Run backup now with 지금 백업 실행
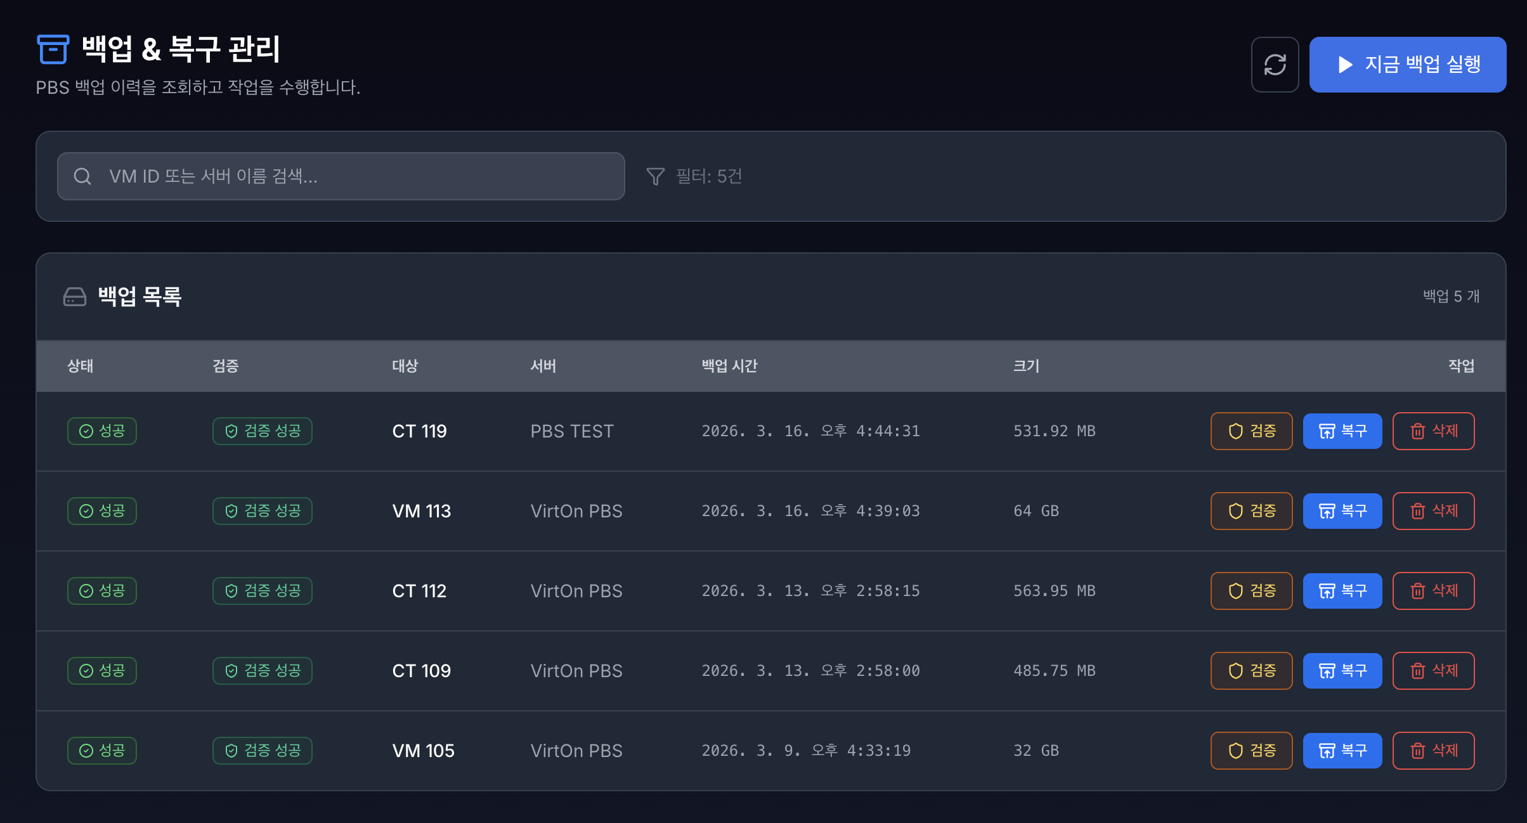The image size is (1527, 823). pos(1407,65)
